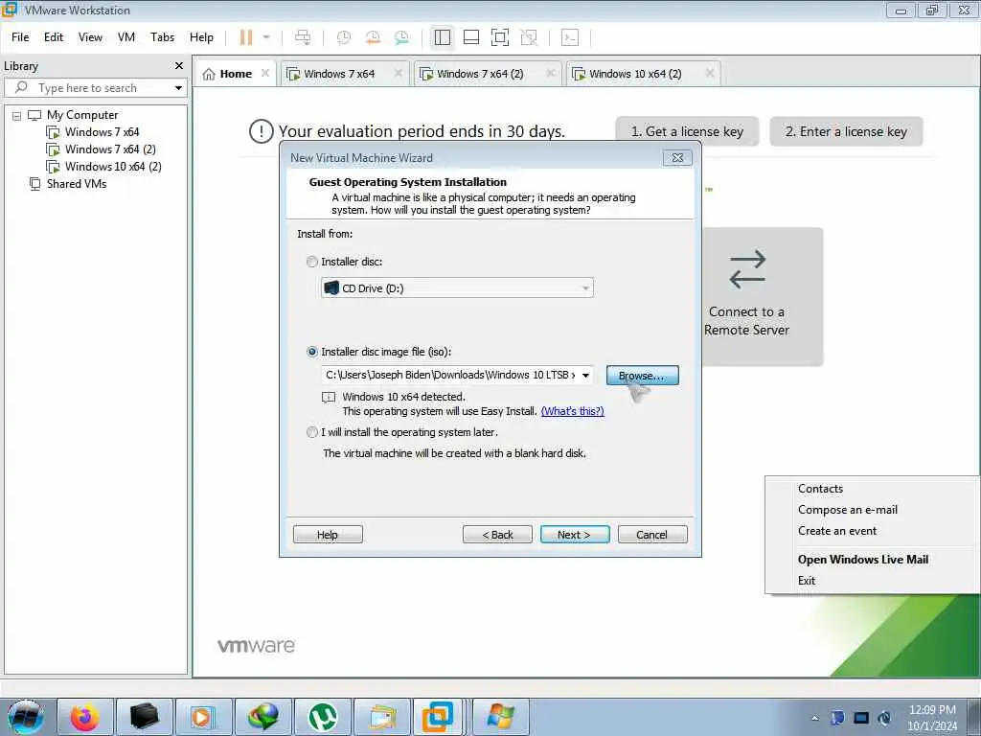
Task: Click the Next > button
Action: click(575, 535)
